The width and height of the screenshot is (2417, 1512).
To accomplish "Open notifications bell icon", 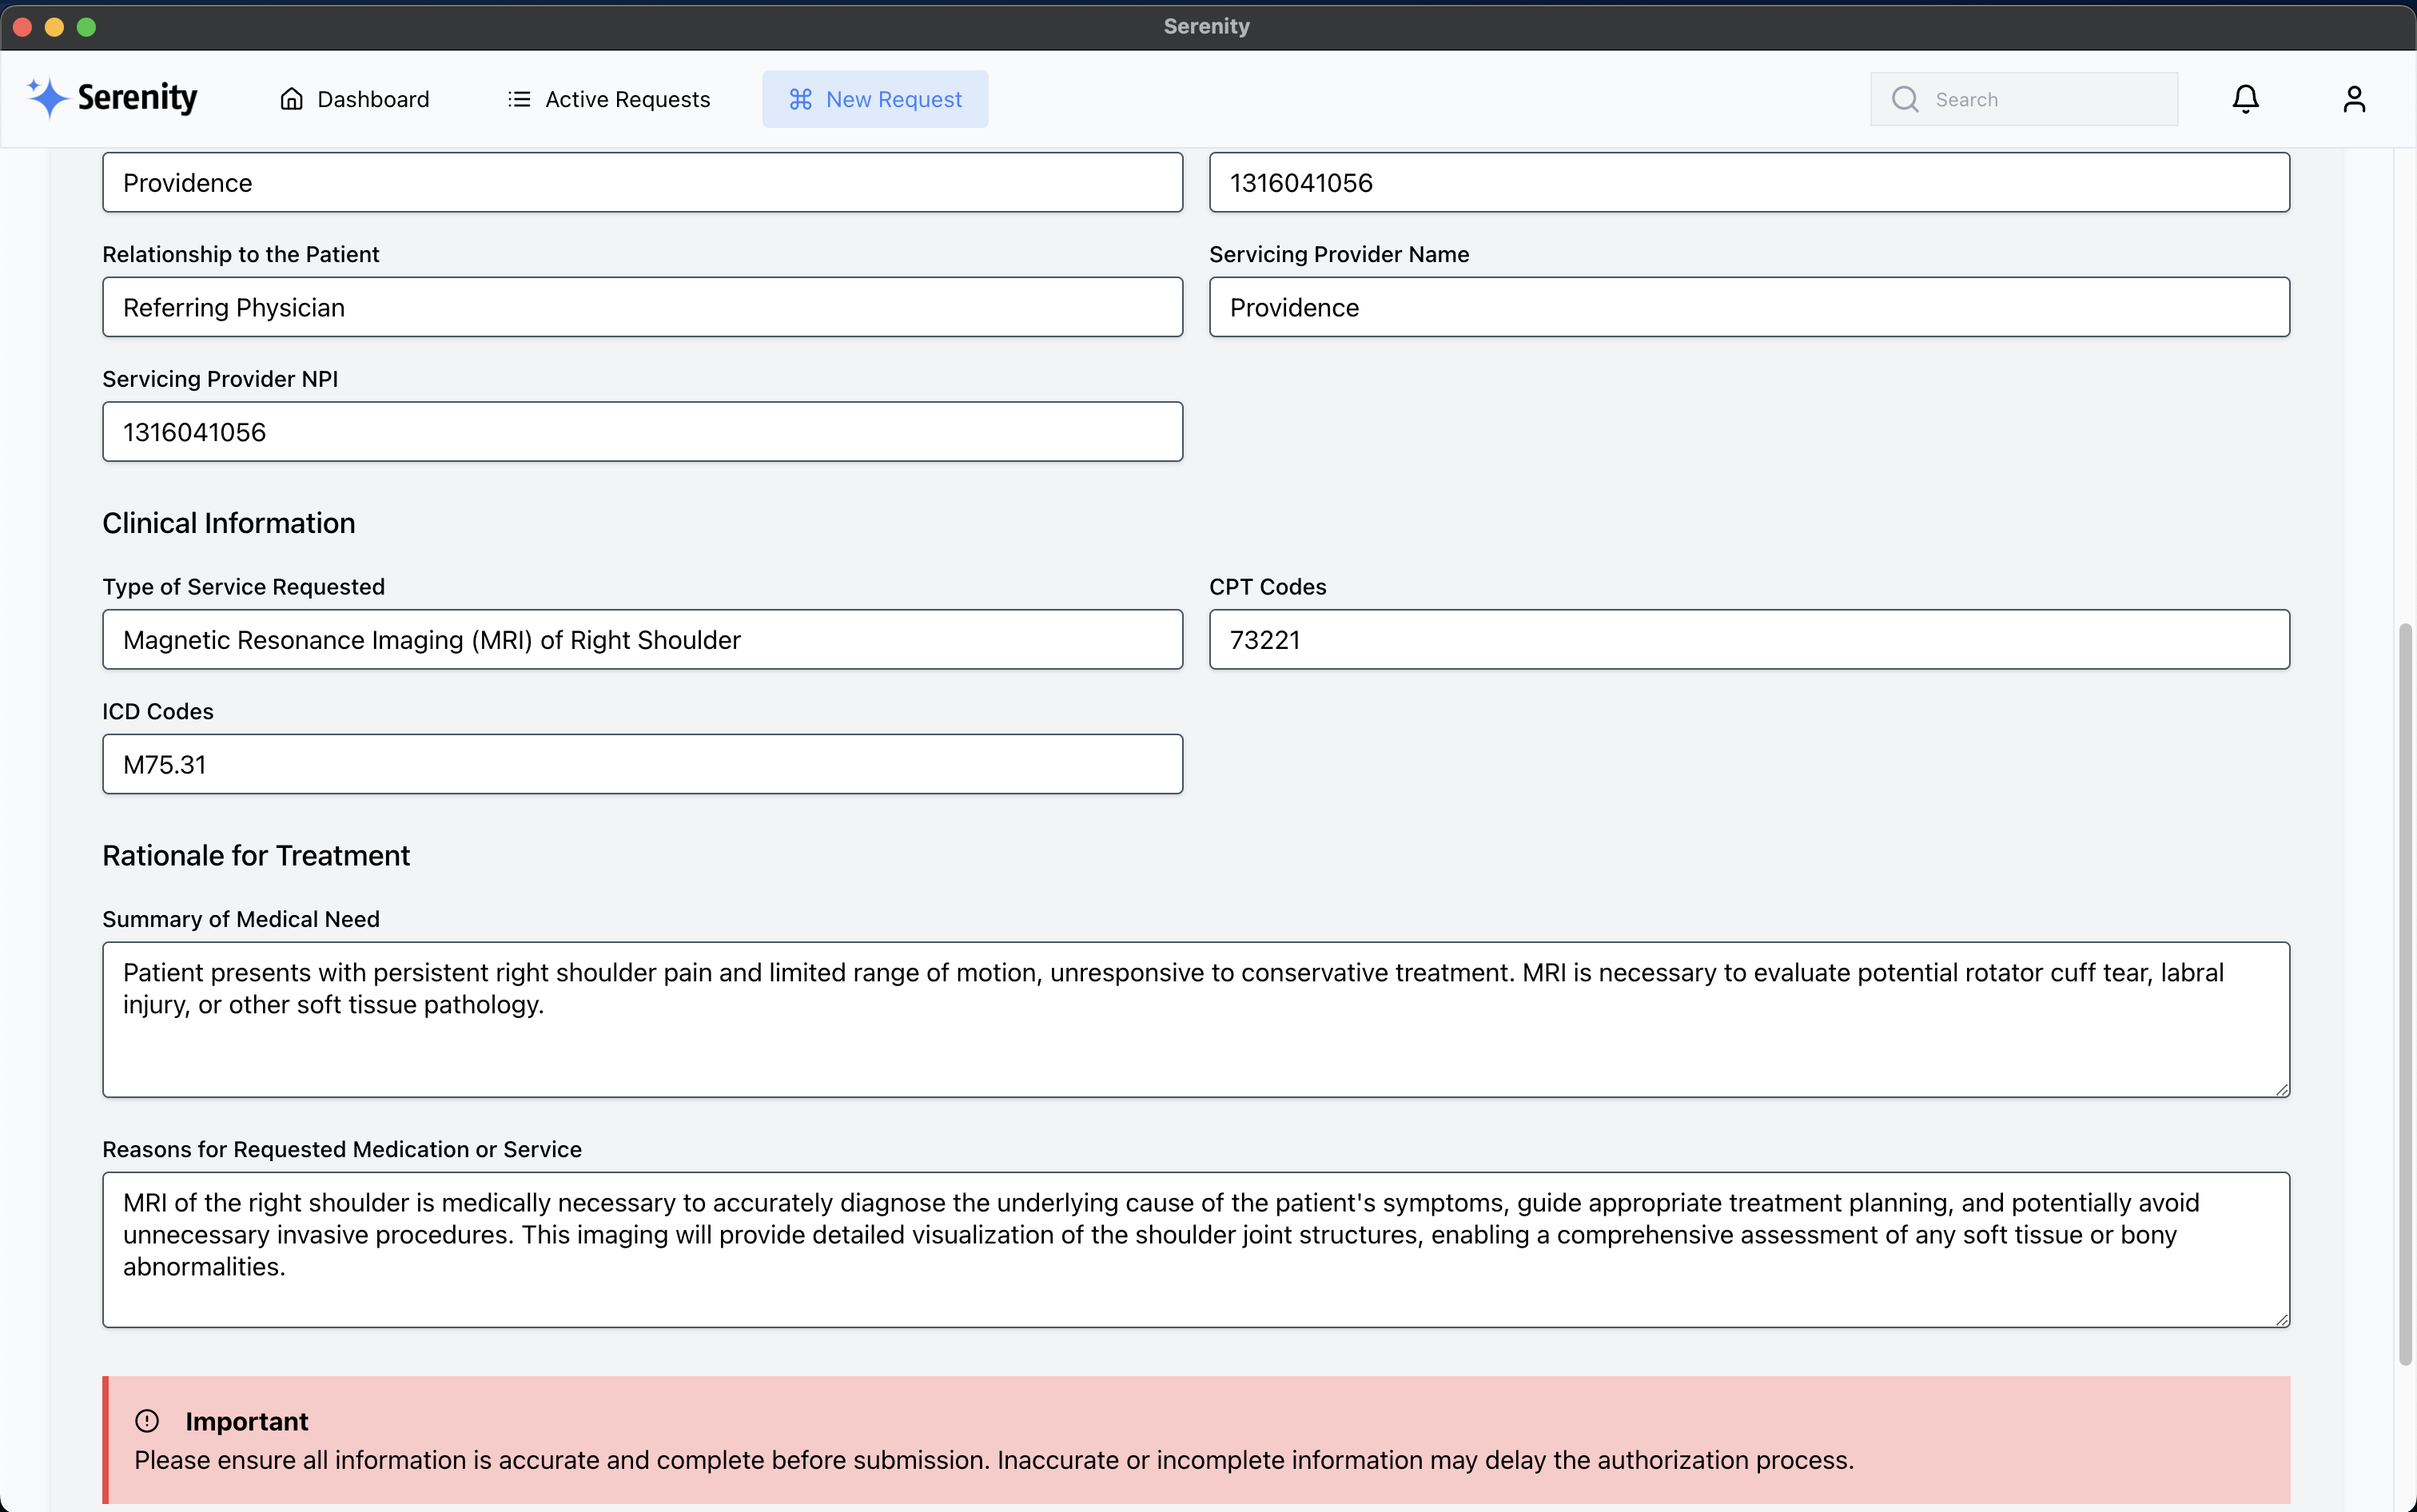I will 2245,99.
